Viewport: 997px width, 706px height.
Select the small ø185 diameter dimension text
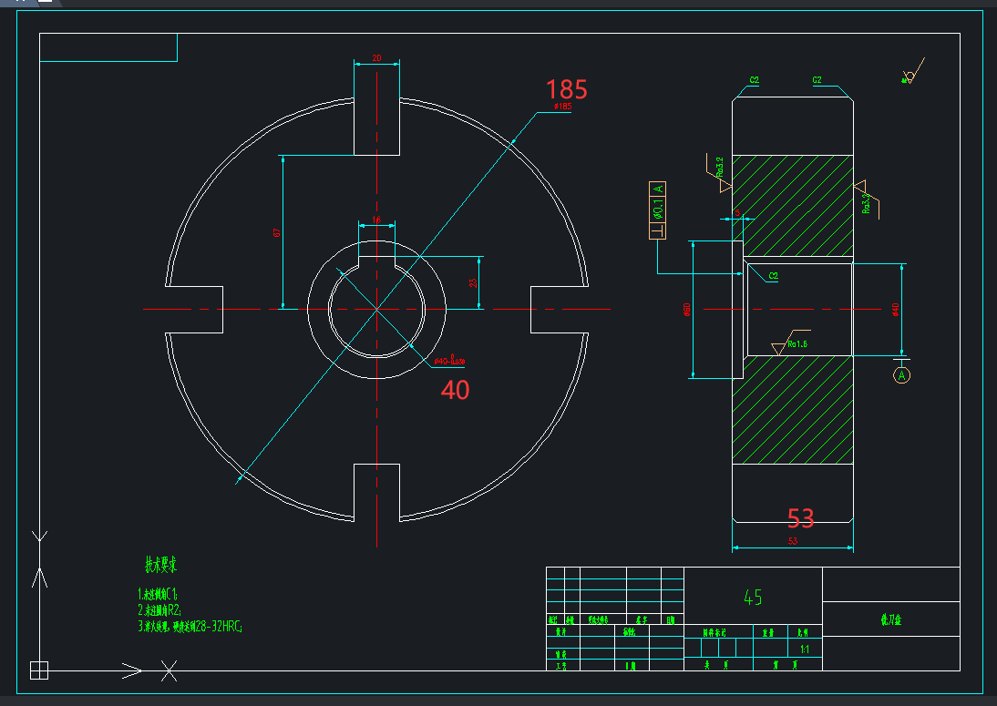562,106
